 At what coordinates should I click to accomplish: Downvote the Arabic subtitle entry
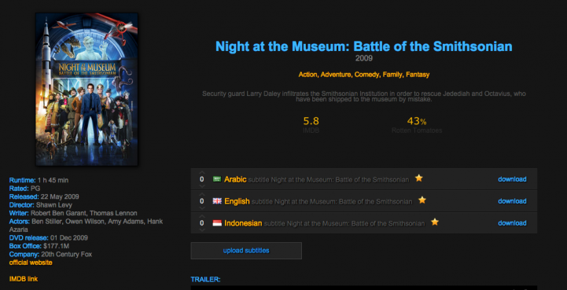pyautogui.click(x=202, y=185)
